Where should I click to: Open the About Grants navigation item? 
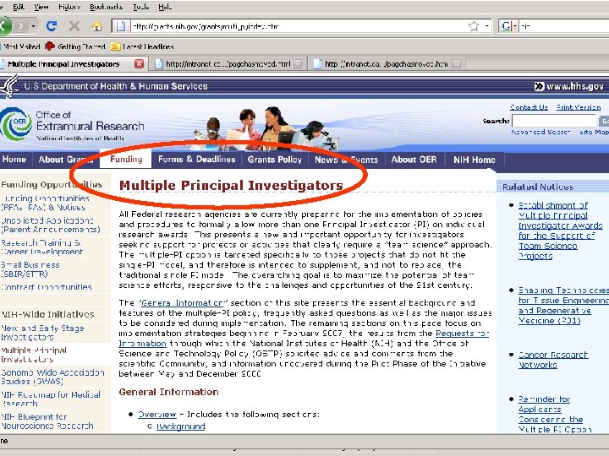66,160
